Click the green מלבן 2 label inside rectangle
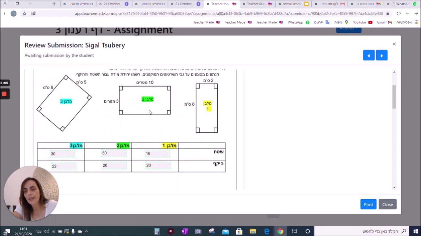This screenshot has height=236, width=421. click(147, 99)
